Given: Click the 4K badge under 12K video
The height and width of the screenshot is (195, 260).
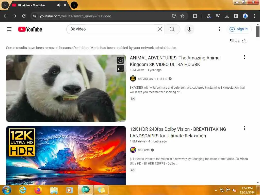Looking at the screenshot, I should [x=133, y=170].
